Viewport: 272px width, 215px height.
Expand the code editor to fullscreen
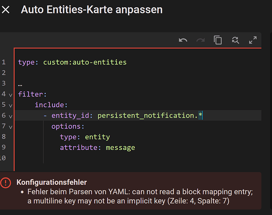tap(253, 40)
